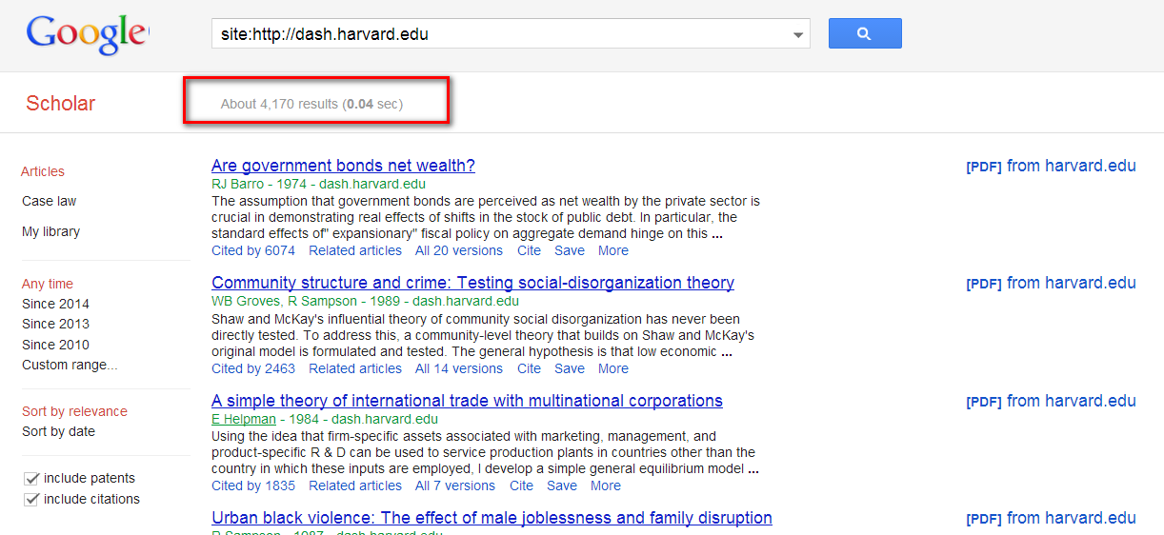Filter results Since 2014
Viewport: 1164px width, 535px height.
pyautogui.click(x=55, y=304)
